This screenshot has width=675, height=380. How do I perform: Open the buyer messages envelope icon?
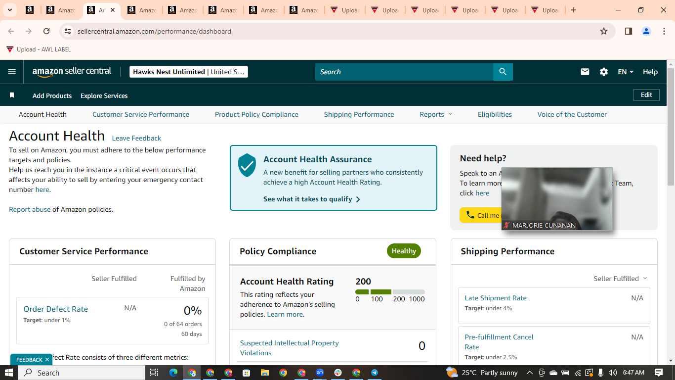(585, 72)
